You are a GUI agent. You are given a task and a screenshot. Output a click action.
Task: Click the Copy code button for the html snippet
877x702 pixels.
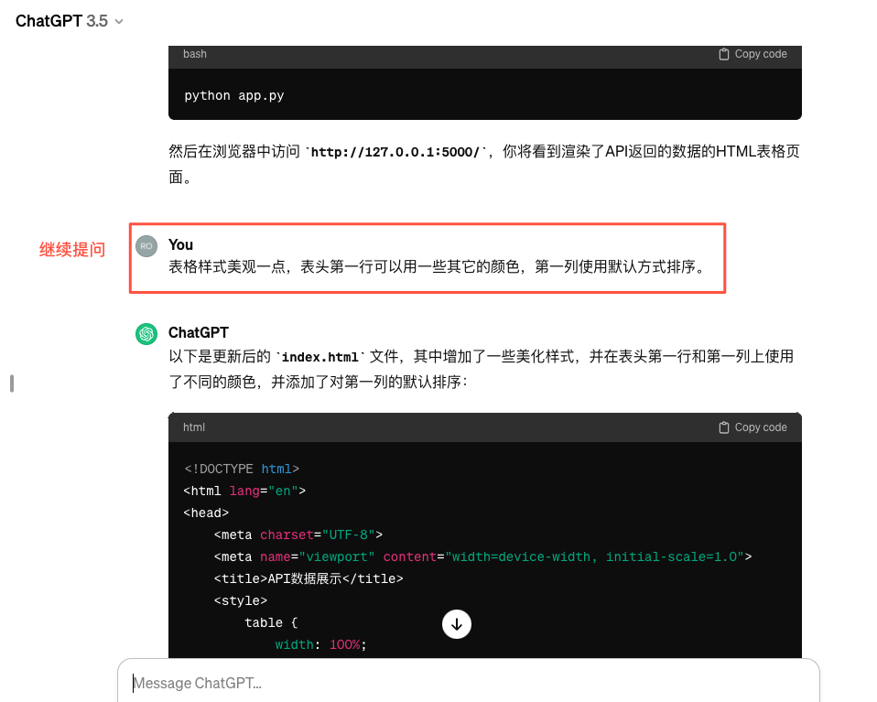pyautogui.click(x=752, y=427)
